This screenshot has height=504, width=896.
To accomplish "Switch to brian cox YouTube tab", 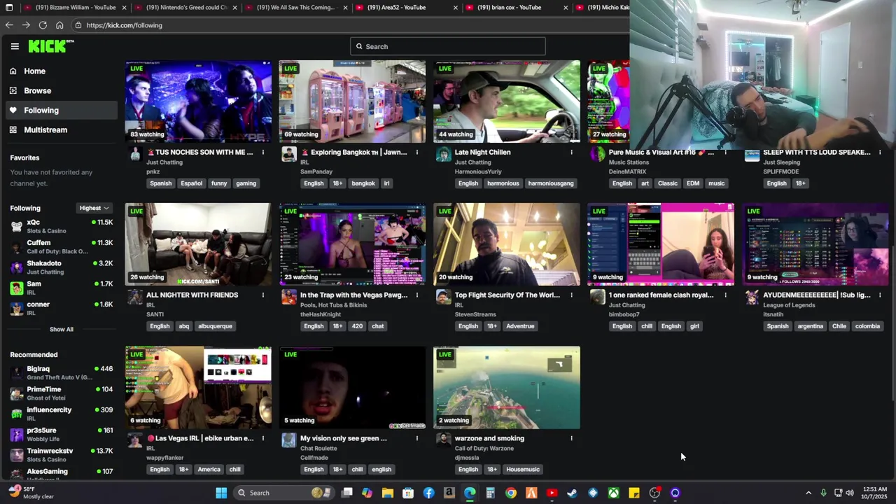I will [x=516, y=8].
